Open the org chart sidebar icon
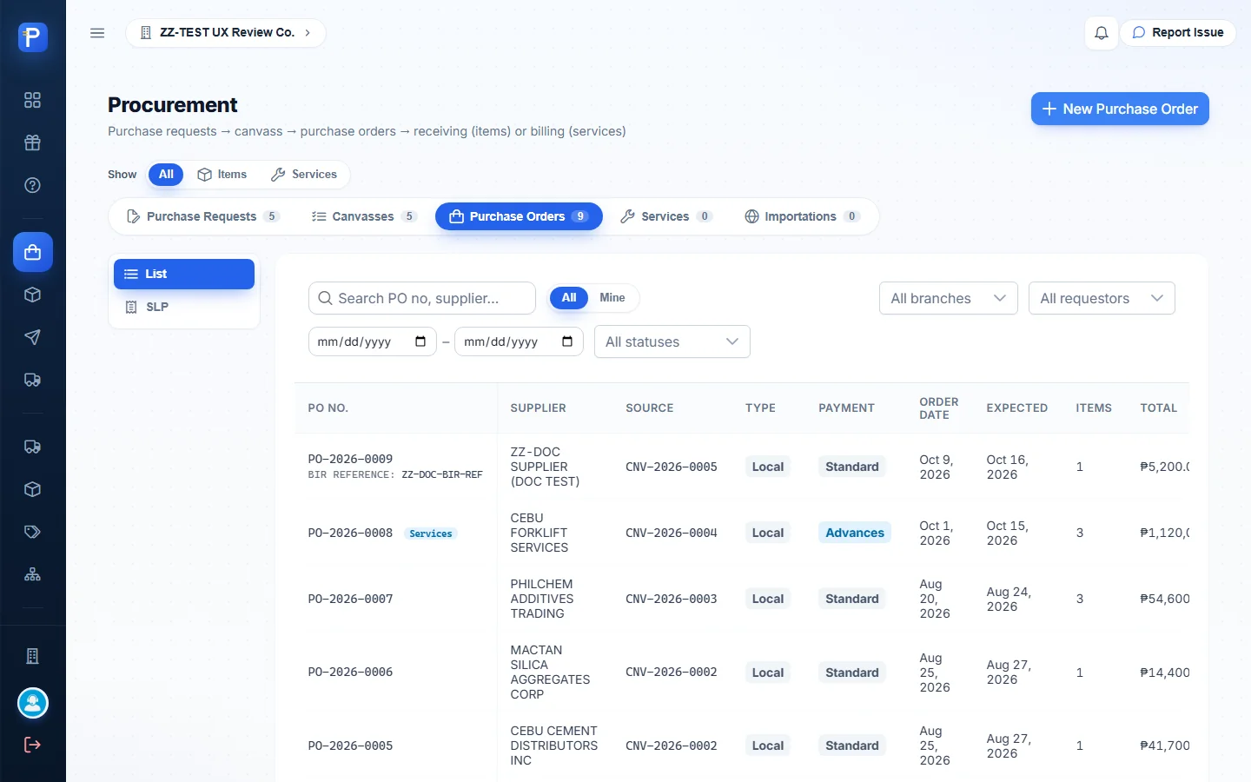The height and width of the screenshot is (782, 1251). click(x=33, y=574)
